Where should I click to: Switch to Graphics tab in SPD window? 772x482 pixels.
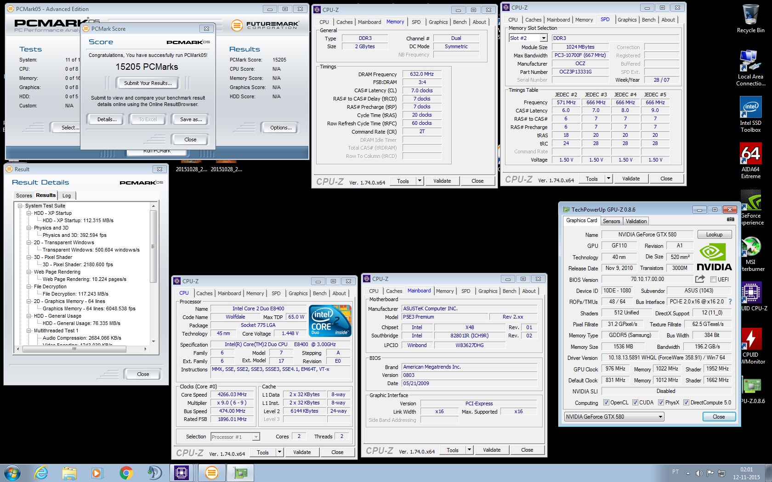627,20
